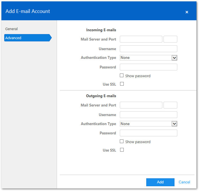199x191 pixels.
Task: Enable Show password for outgoing e-mails
Action: tap(121, 141)
